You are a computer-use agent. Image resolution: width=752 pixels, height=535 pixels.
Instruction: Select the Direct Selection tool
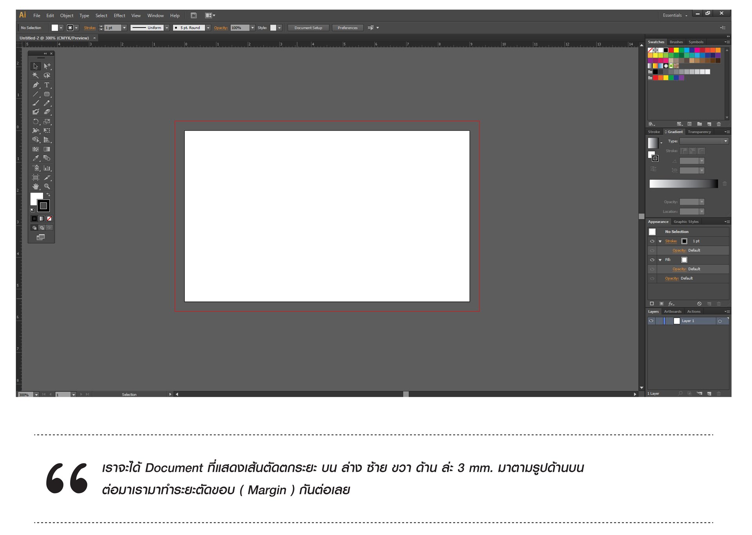(47, 66)
